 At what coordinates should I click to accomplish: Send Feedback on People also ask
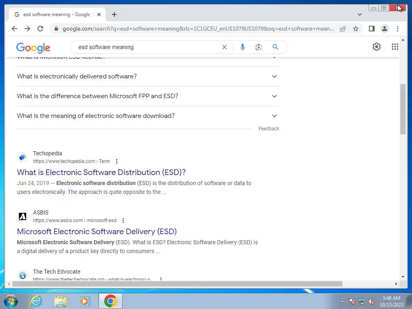268,129
